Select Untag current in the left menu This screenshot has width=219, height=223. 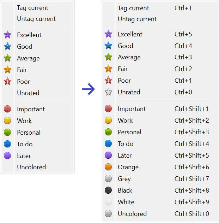(36, 19)
